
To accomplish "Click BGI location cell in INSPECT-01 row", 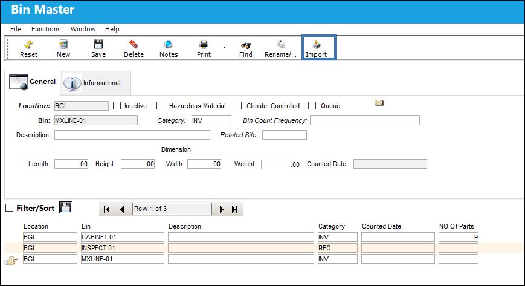I will pyautogui.click(x=50, y=248).
